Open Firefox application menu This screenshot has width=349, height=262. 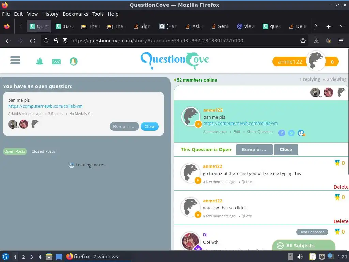click(x=340, y=41)
